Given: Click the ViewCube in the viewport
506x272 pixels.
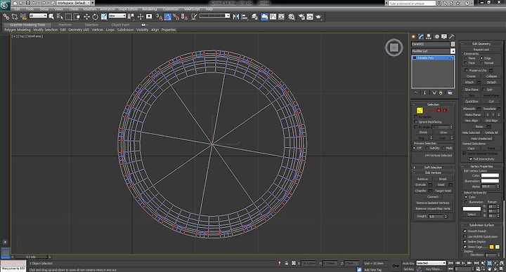Looking at the screenshot, I should coord(394,48).
